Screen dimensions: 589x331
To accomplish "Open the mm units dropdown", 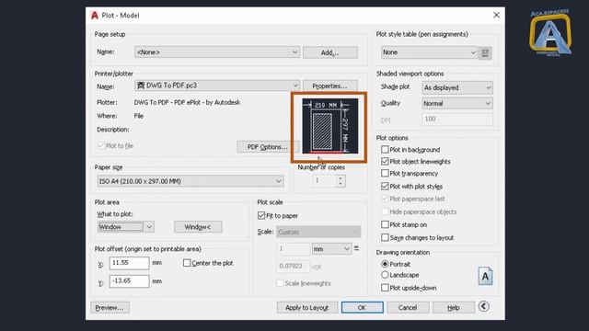I will (331, 249).
